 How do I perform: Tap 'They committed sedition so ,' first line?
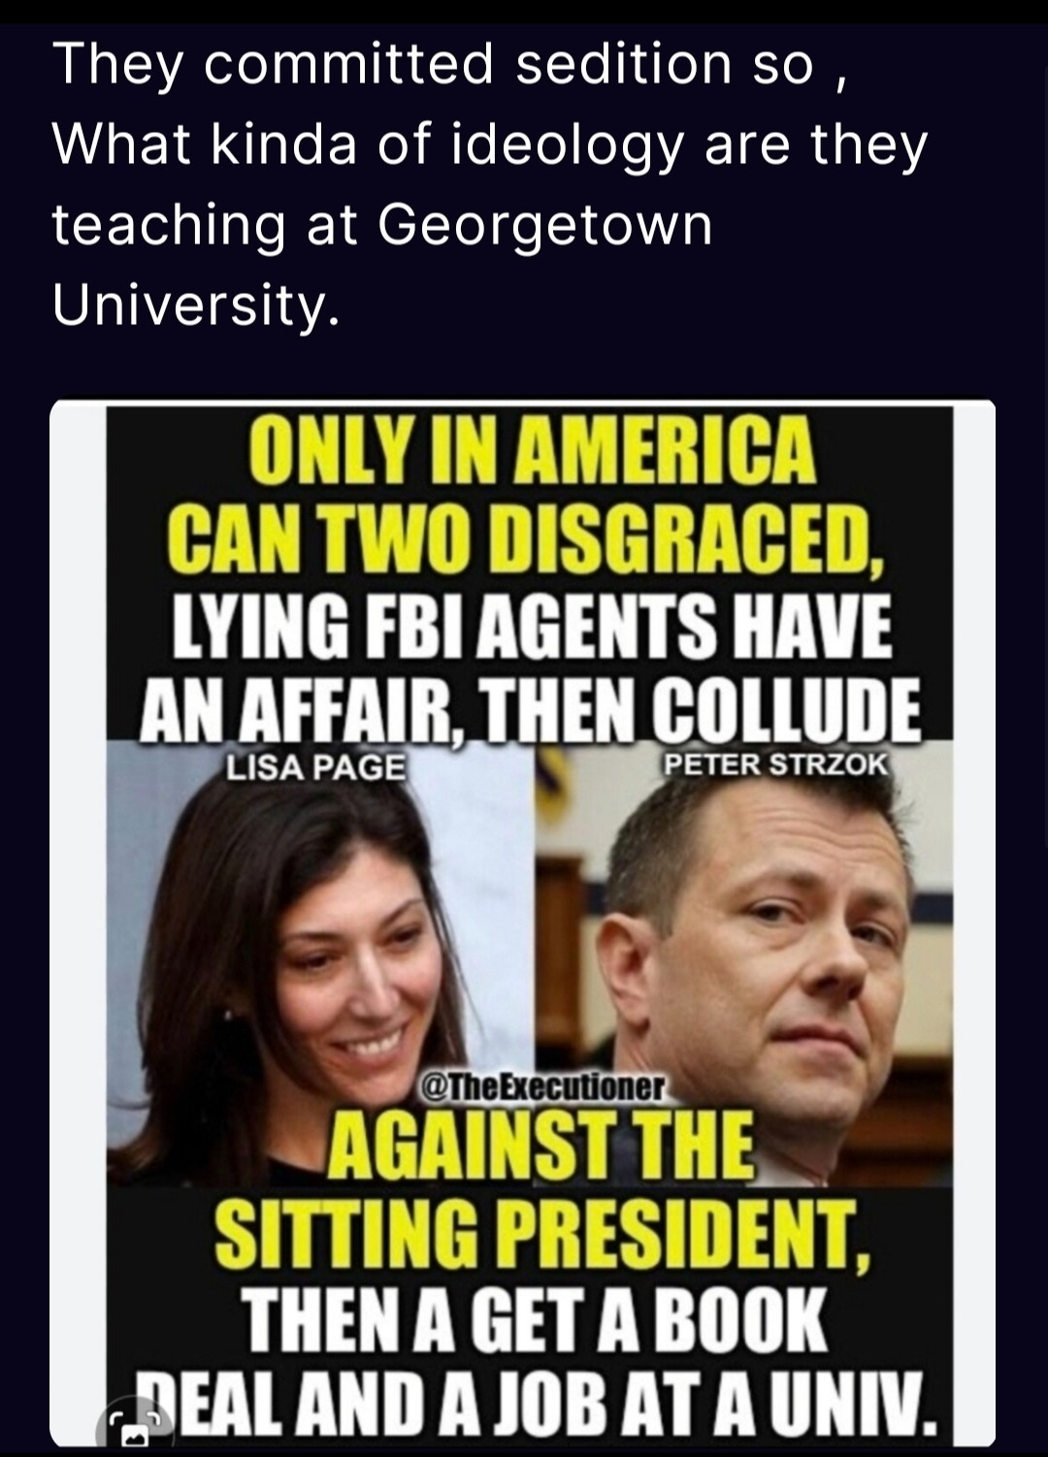tap(452, 66)
